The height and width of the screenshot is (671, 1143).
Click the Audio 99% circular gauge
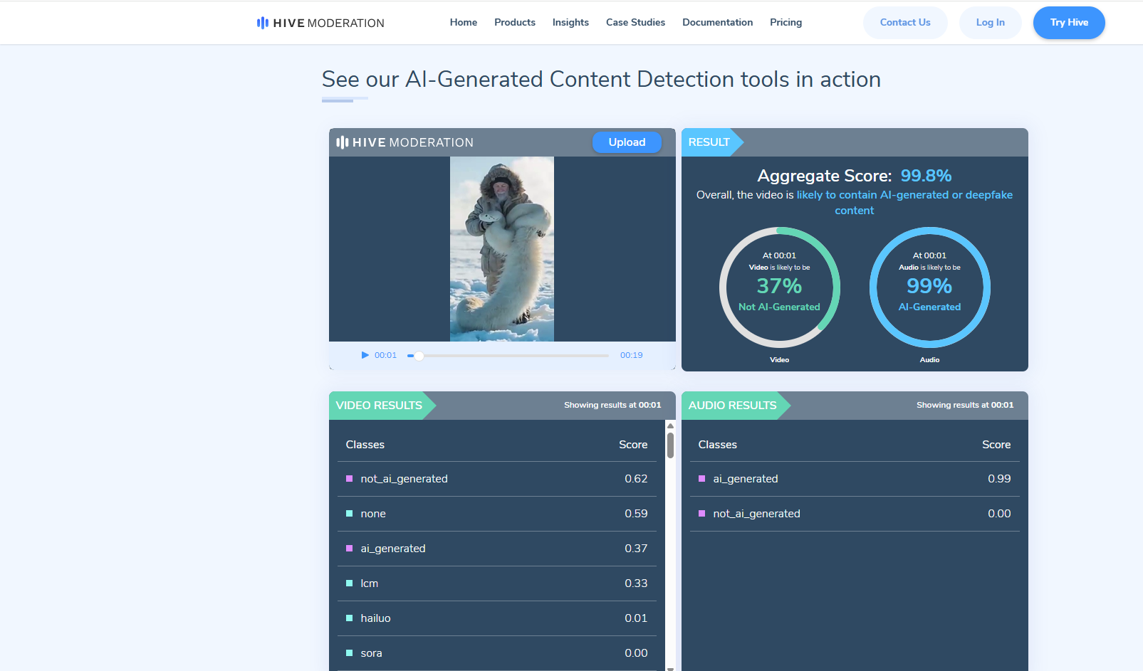tap(929, 287)
